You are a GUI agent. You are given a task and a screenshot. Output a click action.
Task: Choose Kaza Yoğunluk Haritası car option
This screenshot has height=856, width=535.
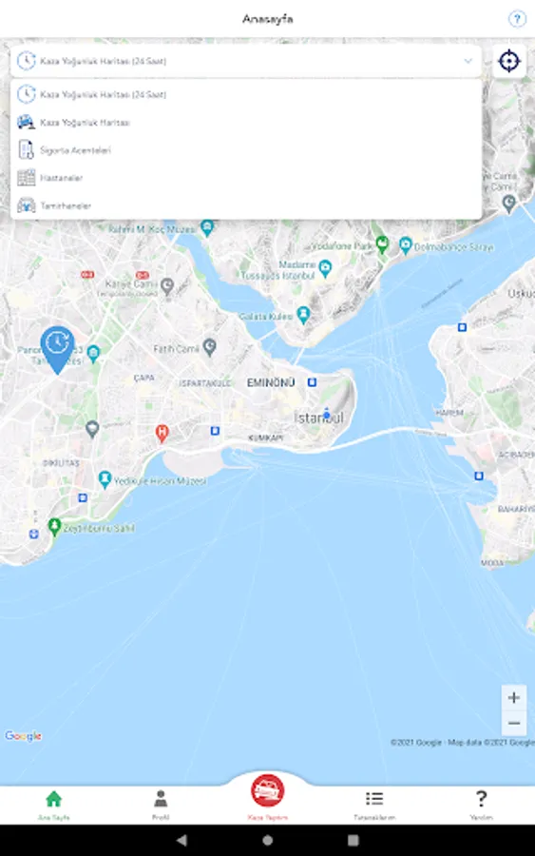click(246, 122)
